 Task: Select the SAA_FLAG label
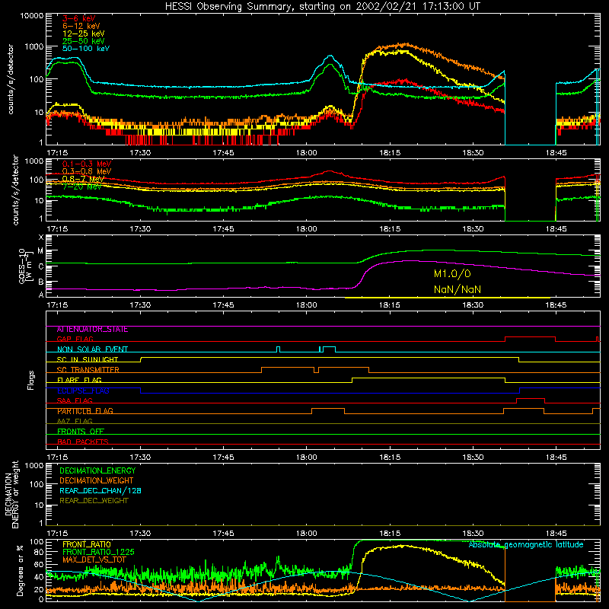75,401
